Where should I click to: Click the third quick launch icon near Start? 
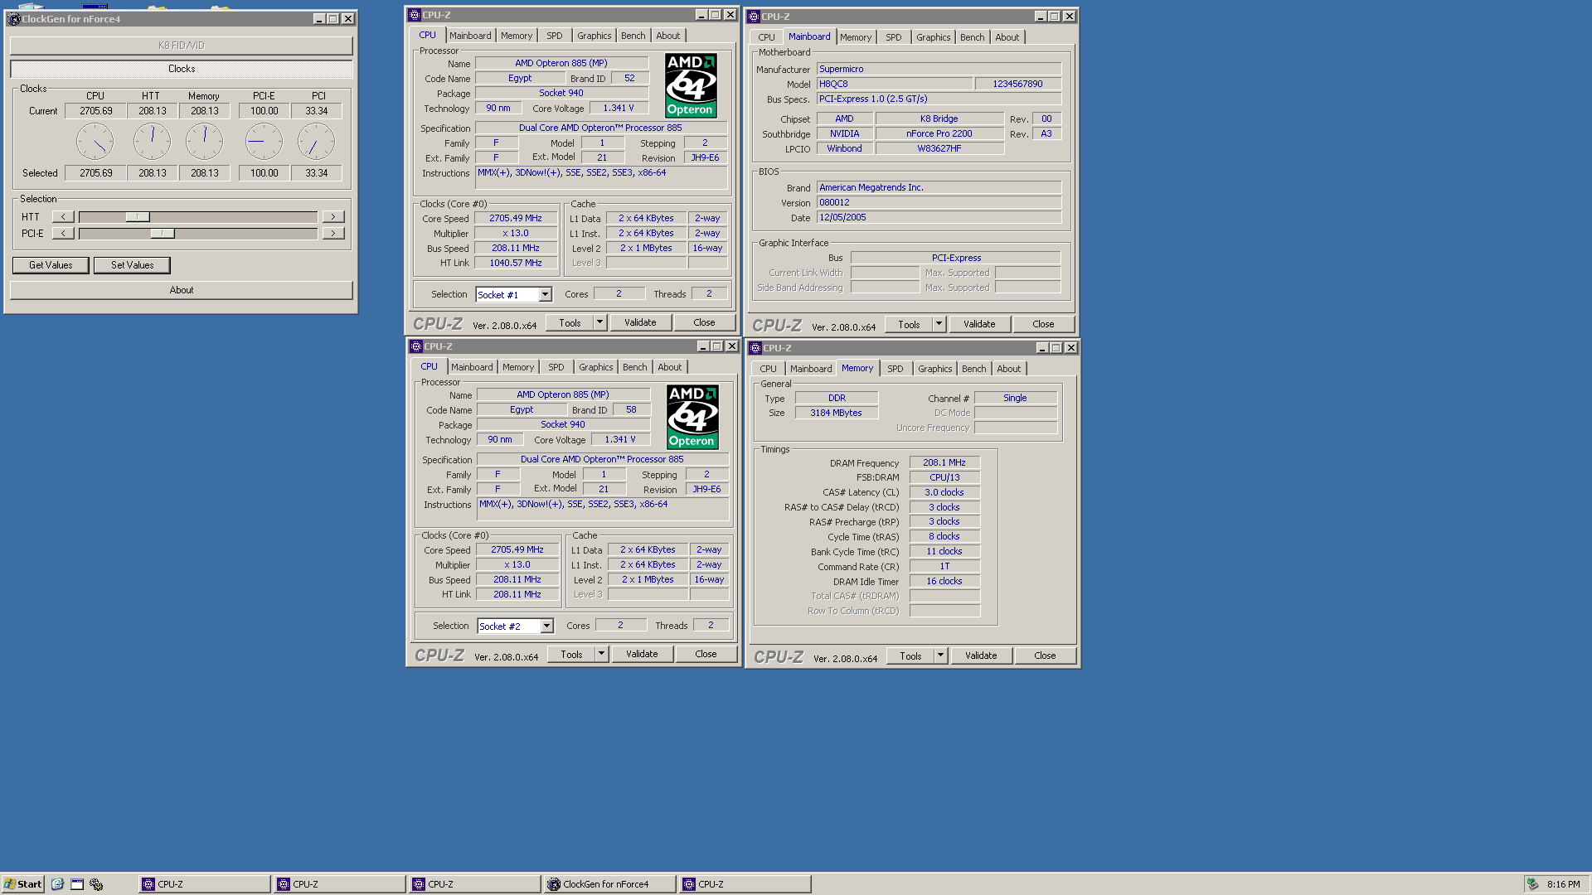pos(96,884)
